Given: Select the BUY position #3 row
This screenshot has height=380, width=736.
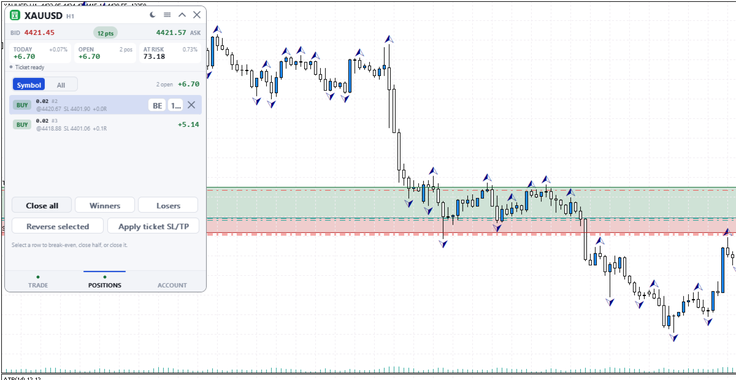Looking at the screenshot, I should tap(105, 124).
